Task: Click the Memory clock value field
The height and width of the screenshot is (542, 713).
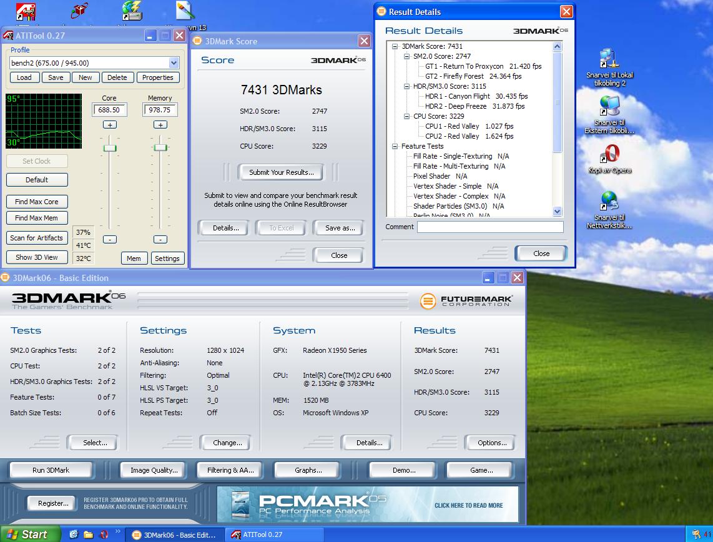Action: point(160,110)
